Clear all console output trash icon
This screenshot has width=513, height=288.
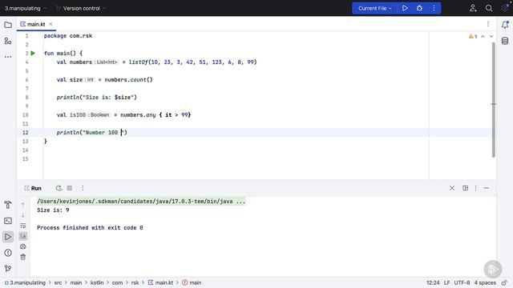click(23, 257)
